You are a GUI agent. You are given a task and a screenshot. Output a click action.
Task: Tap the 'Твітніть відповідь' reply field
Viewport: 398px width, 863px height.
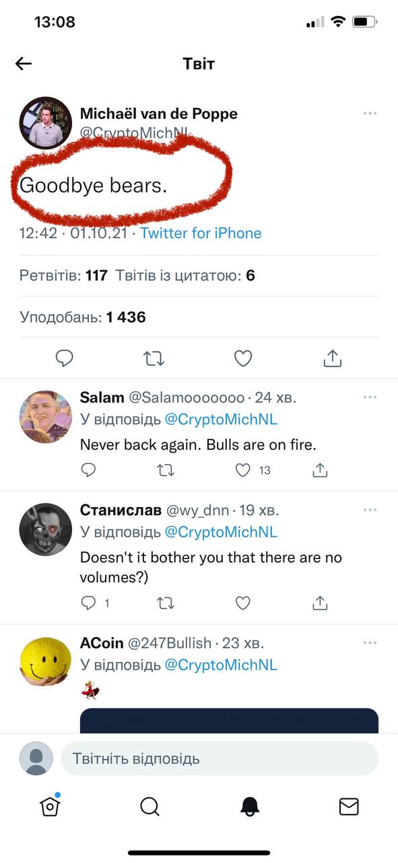pos(220,758)
